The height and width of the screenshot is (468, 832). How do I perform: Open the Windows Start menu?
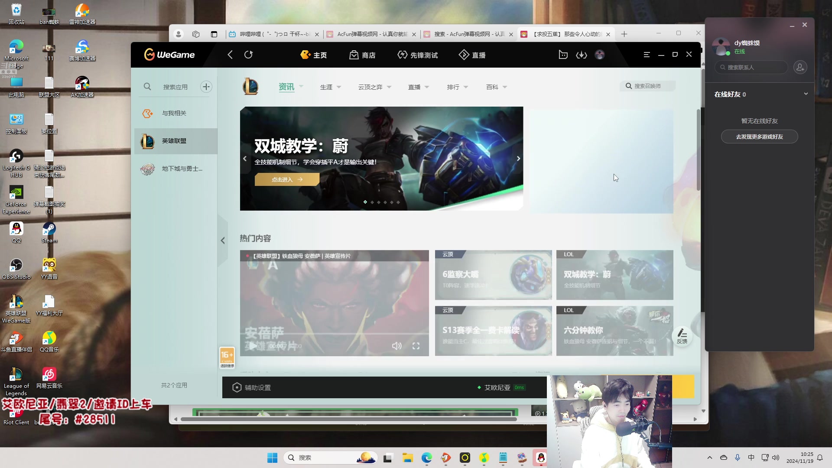pos(272,458)
